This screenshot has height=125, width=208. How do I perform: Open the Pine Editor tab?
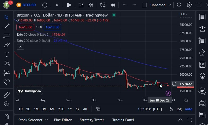(63, 120)
